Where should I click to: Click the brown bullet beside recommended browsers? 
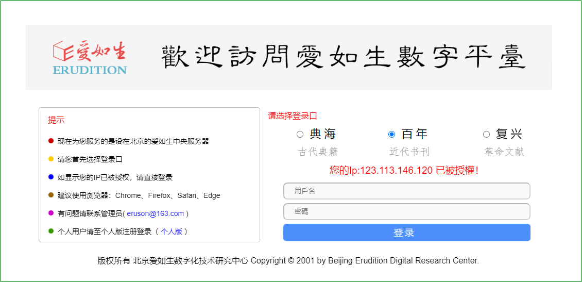point(51,195)
